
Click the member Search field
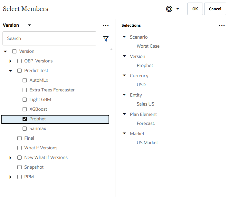pos(49,38)
